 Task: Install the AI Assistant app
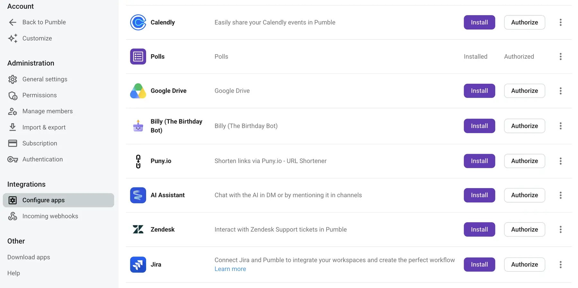tap(479, 195)
